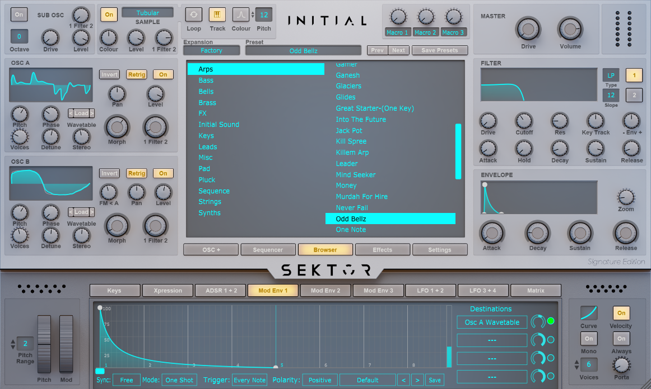Screen dimensions: 651x389
Task: Turn off the OSC B On switch
Action: [x=163, y=173]
